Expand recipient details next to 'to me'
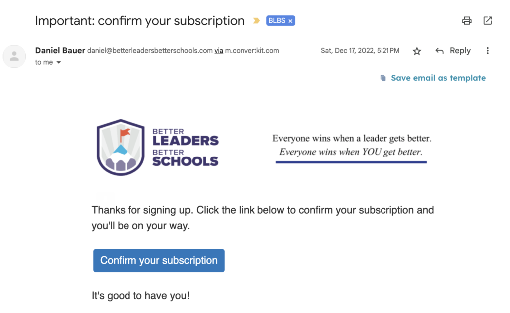This screenshot has width=510, height=313. (59, 62)
